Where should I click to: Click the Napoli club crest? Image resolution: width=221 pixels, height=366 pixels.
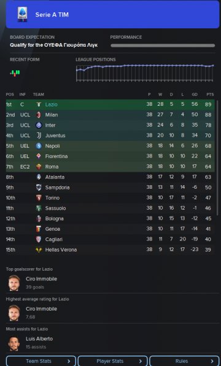39,146
